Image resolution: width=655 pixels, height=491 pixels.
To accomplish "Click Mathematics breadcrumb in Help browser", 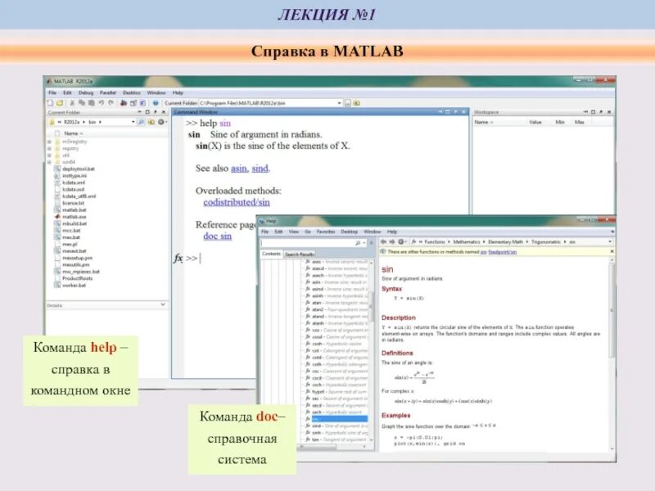I will (x=467, y=241).
